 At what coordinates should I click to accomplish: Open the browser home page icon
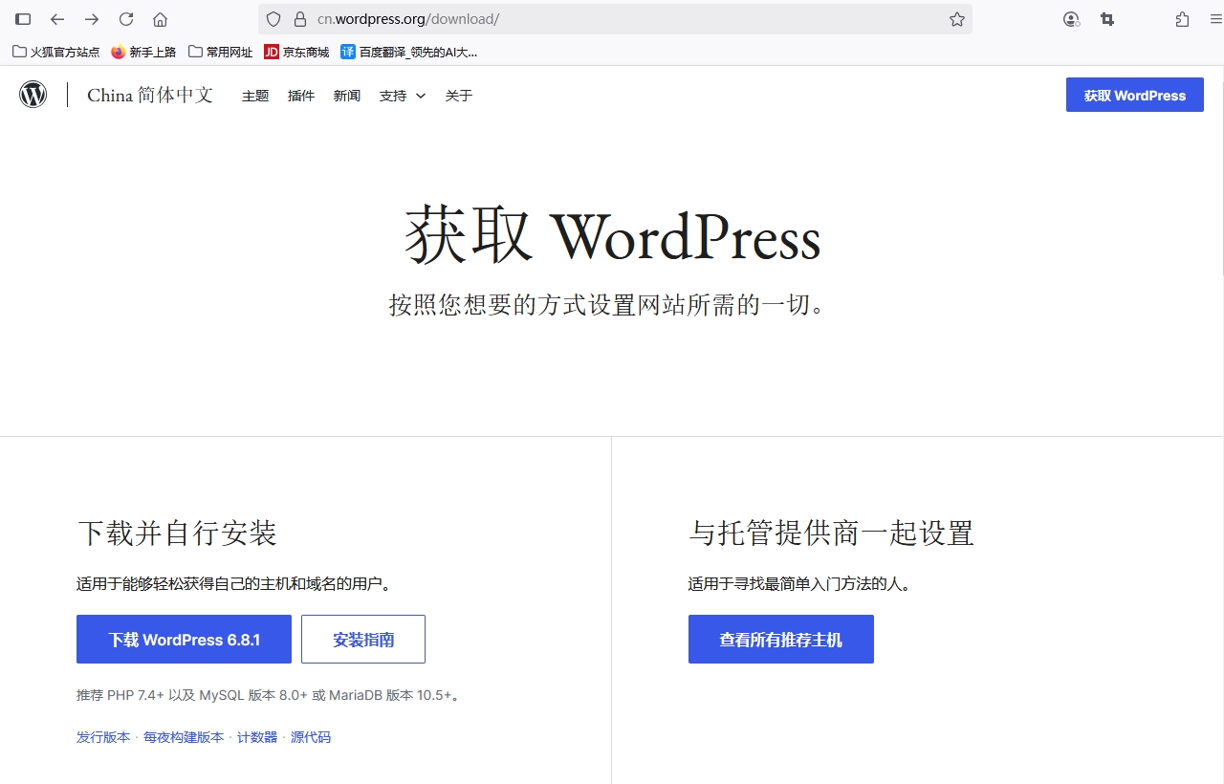click(x=161, y=19)
